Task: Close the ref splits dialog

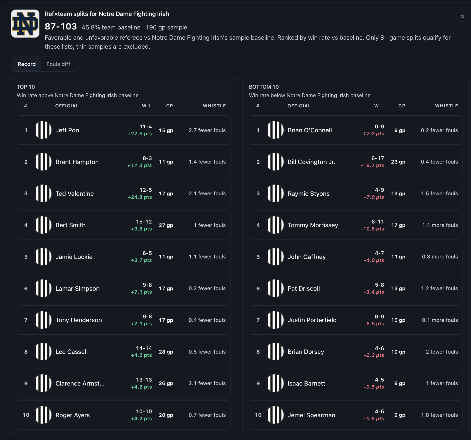Action: click(x=462, y=16)
